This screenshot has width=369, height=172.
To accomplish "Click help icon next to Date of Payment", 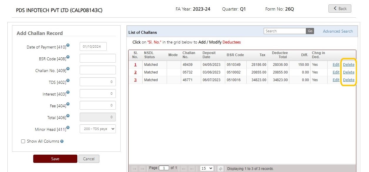I will click(x=68, y=45).
